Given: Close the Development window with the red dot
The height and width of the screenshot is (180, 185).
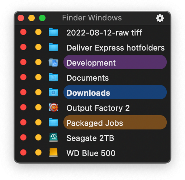Looking at the screenshot, I should pyautogui.click(x=23, y=62).
